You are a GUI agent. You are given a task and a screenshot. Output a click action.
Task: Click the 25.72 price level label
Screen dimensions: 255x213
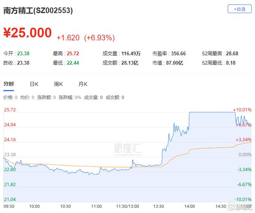coord(10,109)
